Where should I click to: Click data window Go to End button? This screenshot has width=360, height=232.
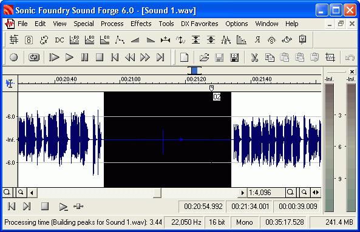27,207
